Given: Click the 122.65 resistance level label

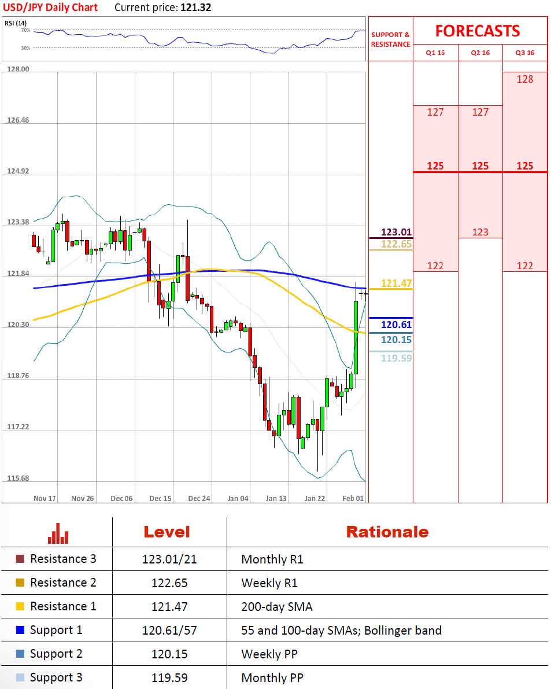Looking at the screenshot, I should point(396,244).
